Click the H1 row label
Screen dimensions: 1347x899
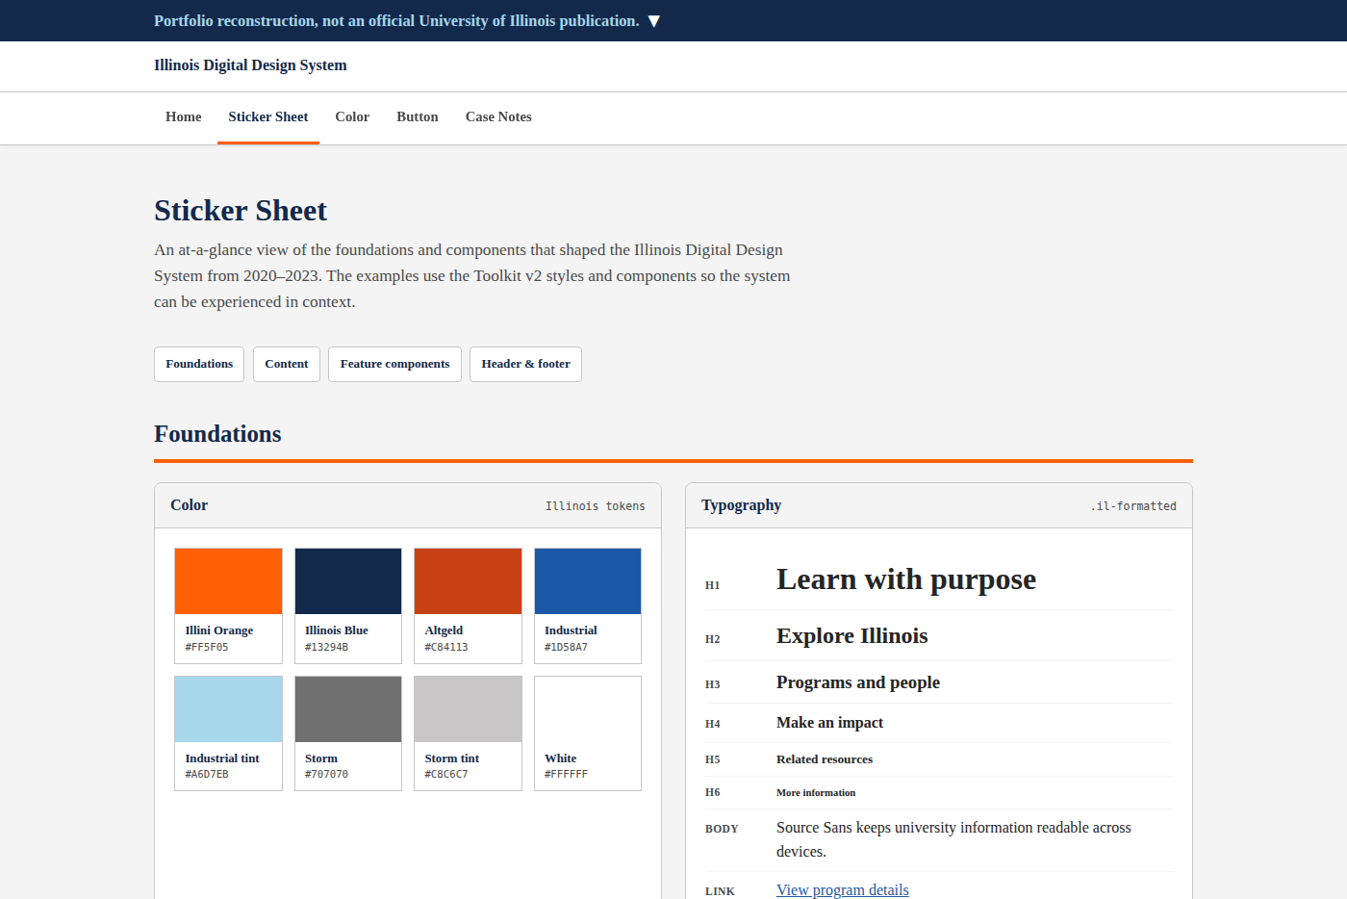coord(713,585)
